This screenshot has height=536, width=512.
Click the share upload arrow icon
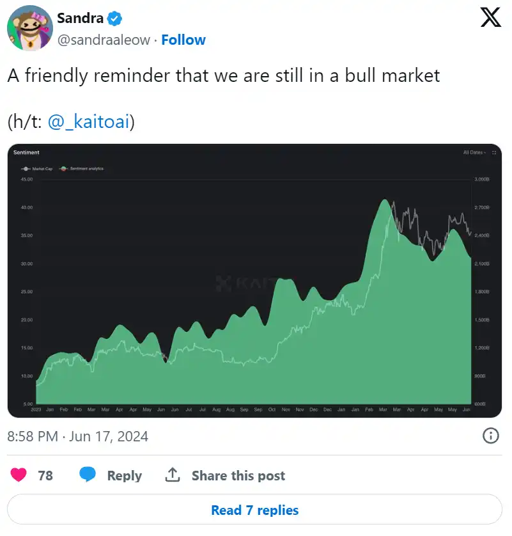point(172,475)
